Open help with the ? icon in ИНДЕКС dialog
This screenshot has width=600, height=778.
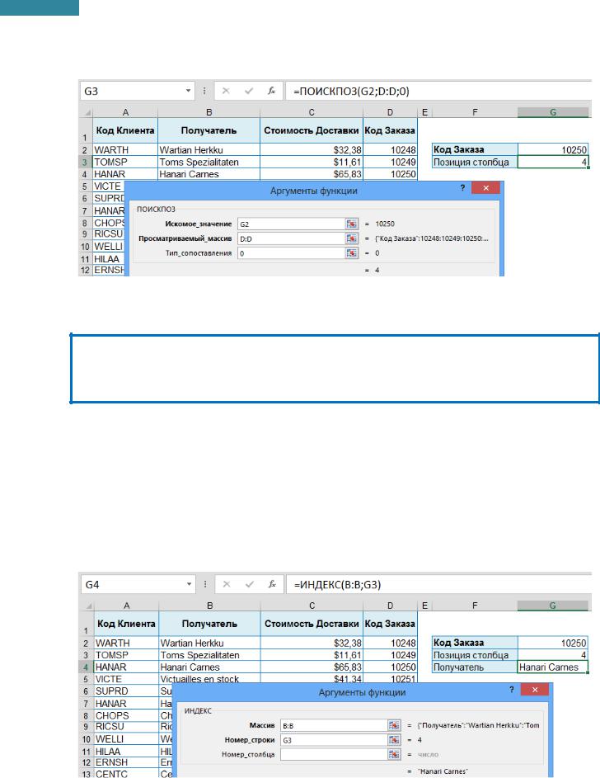point(511,690)
